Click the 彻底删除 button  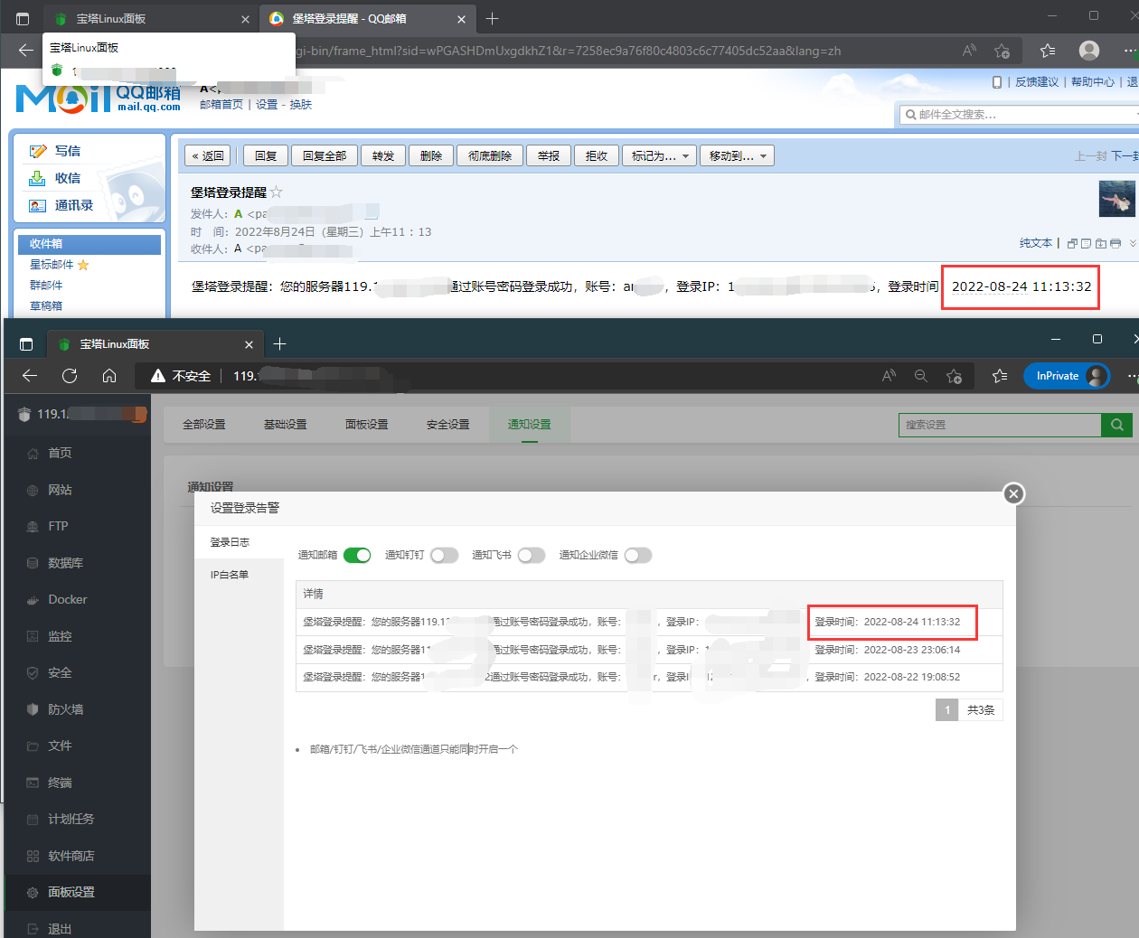(x=490, y=155)
